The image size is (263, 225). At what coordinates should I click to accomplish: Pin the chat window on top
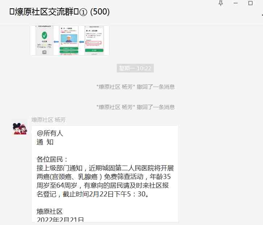[221, 3]
